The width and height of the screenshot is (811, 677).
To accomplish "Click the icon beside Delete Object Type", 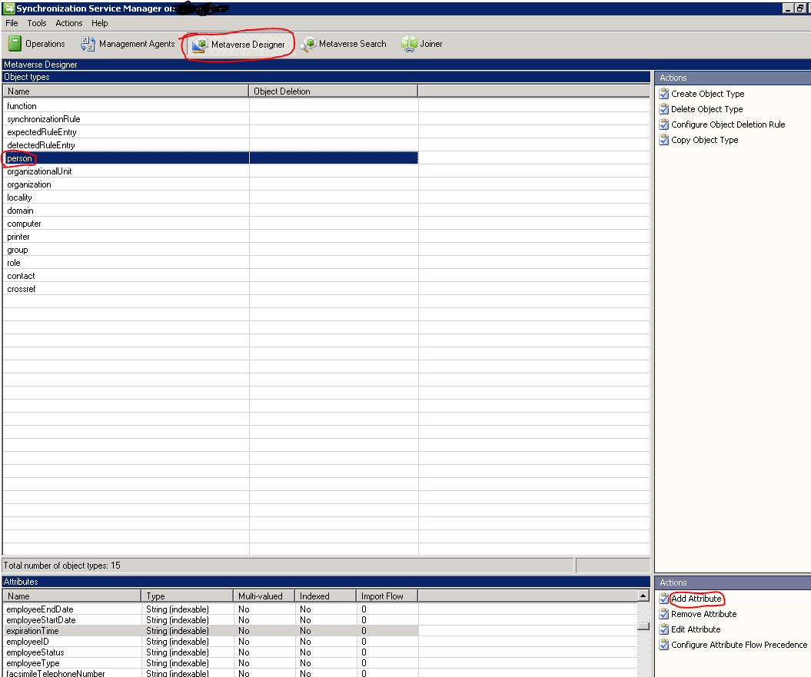I will pyautogui.click(x=664, y=109).
